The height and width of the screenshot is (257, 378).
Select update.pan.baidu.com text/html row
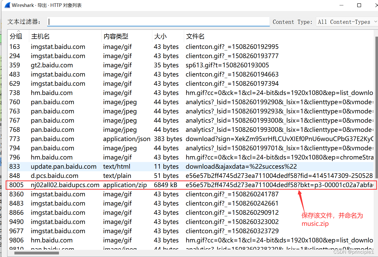191,166
